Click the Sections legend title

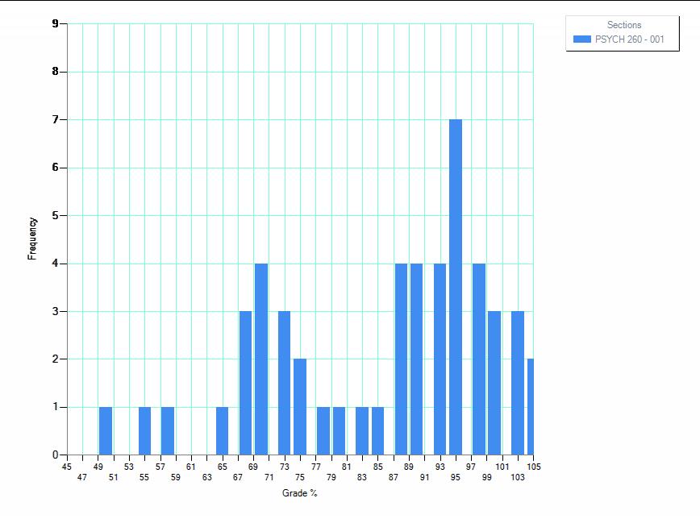point(623,25)
